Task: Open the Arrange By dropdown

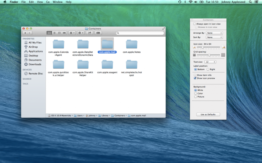Action: (214, 33)
